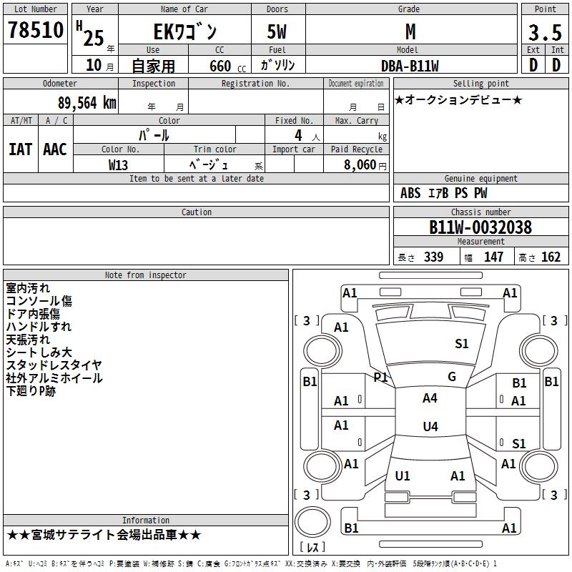Click the Point score 3.5

coord(545,32)
